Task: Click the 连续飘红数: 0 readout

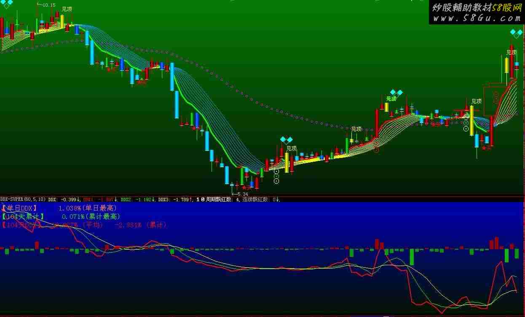Action: pyautogui.click(x=261, y=199)
